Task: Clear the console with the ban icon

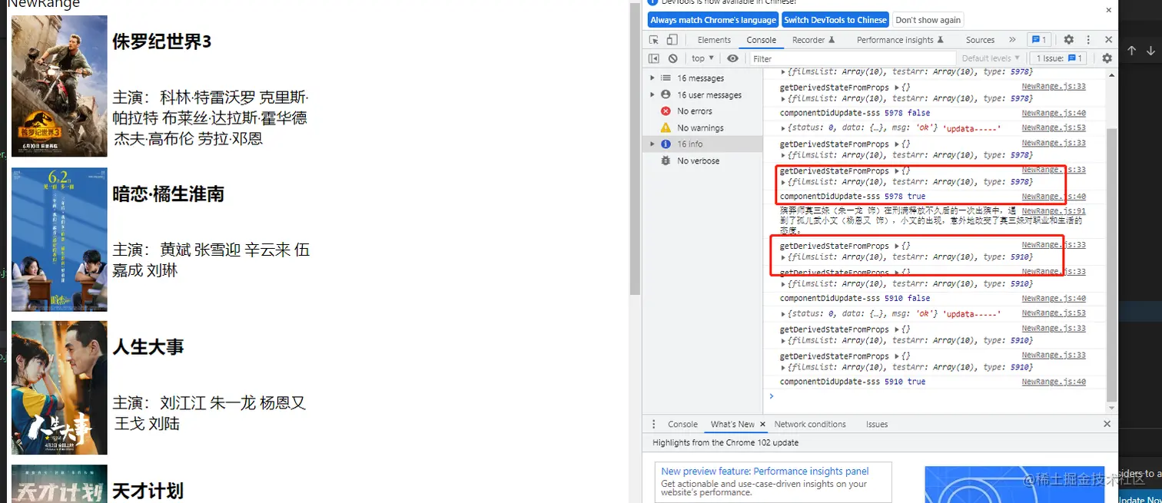Action: (672, 58)
